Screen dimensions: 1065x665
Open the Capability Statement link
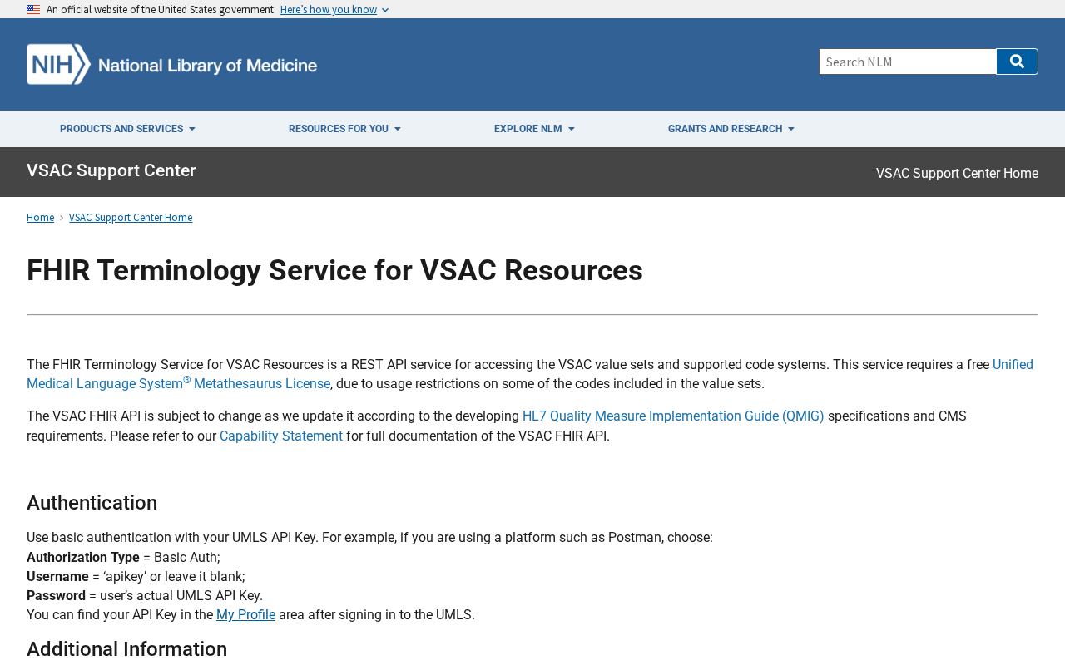tap(281, 436)
